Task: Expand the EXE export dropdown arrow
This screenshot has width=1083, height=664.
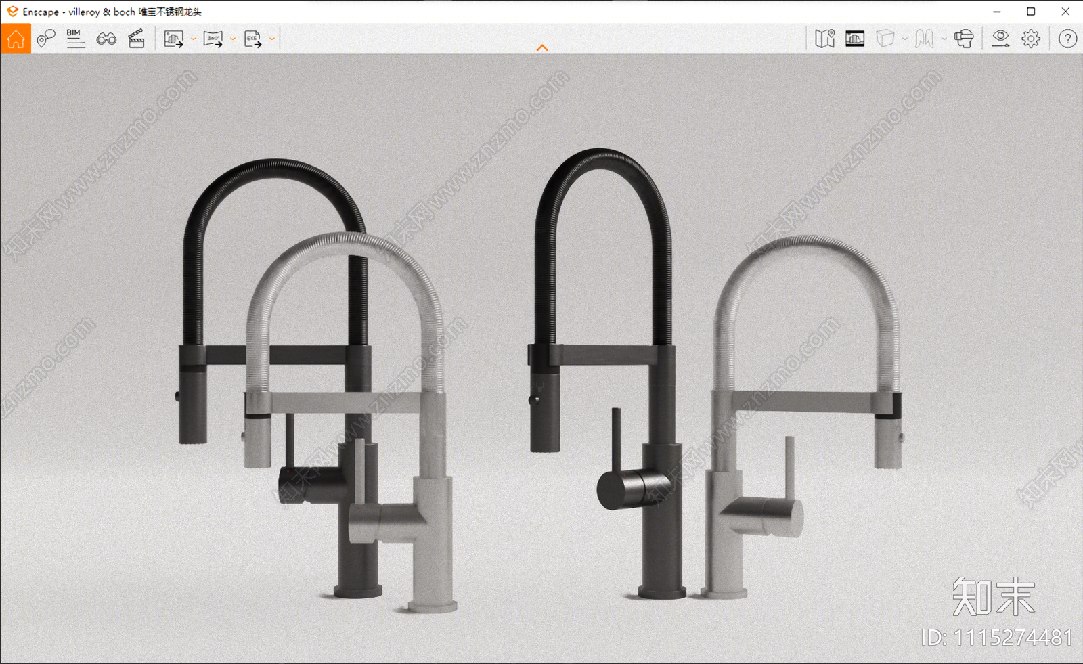Action: (272, 39)
